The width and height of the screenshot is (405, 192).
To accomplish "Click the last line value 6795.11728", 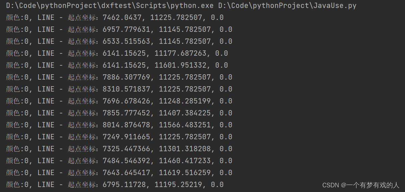I will 122,185.
